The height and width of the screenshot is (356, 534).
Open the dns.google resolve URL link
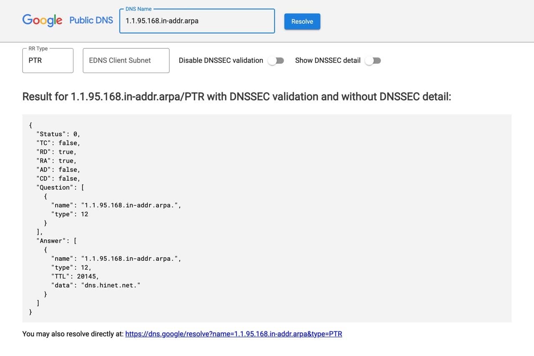pyautogui.click(x=234, y=334)
